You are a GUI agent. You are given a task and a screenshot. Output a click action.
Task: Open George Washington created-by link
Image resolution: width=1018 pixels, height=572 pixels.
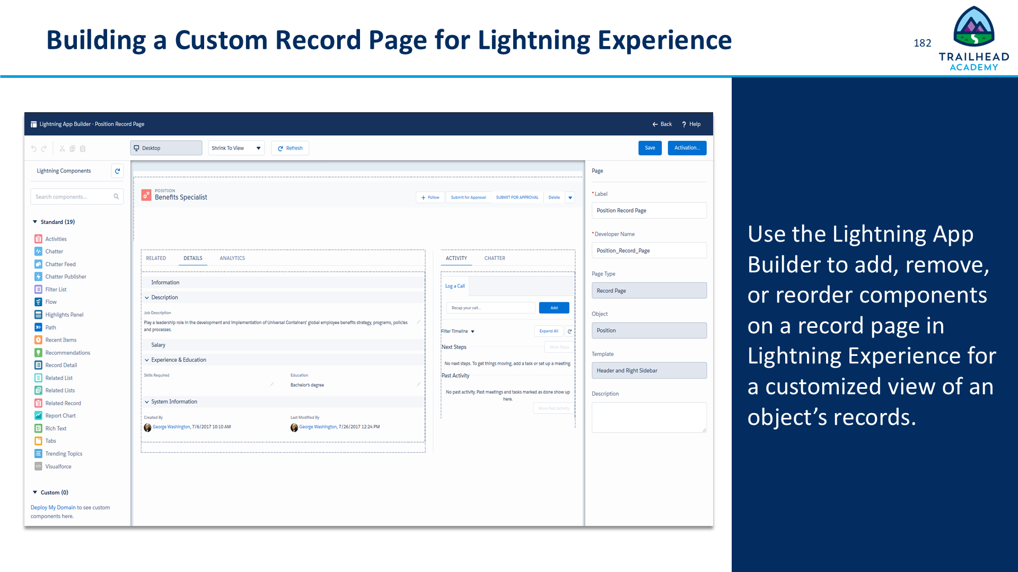pos(171,427)
